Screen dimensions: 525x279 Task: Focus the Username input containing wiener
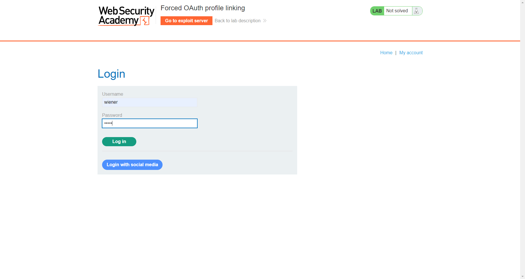(x=149, y=102)
